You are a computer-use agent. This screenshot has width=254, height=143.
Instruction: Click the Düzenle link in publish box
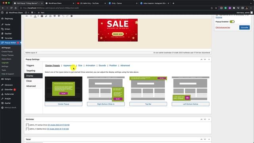pyautogui.click(x=219, y=17)
